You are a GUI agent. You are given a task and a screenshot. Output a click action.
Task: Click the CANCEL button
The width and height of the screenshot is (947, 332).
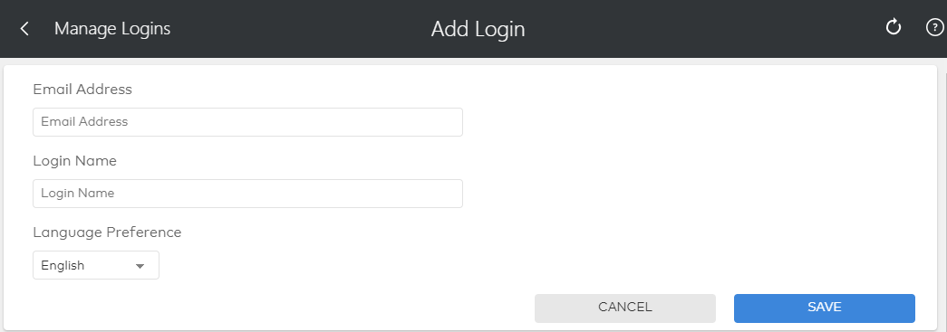(x=625, y=308)
